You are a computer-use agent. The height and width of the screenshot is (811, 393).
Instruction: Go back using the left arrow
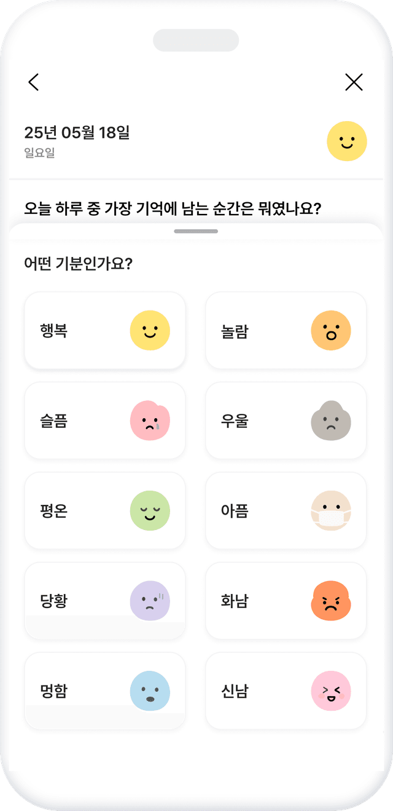pyautogui.click(x=34, y=82)
